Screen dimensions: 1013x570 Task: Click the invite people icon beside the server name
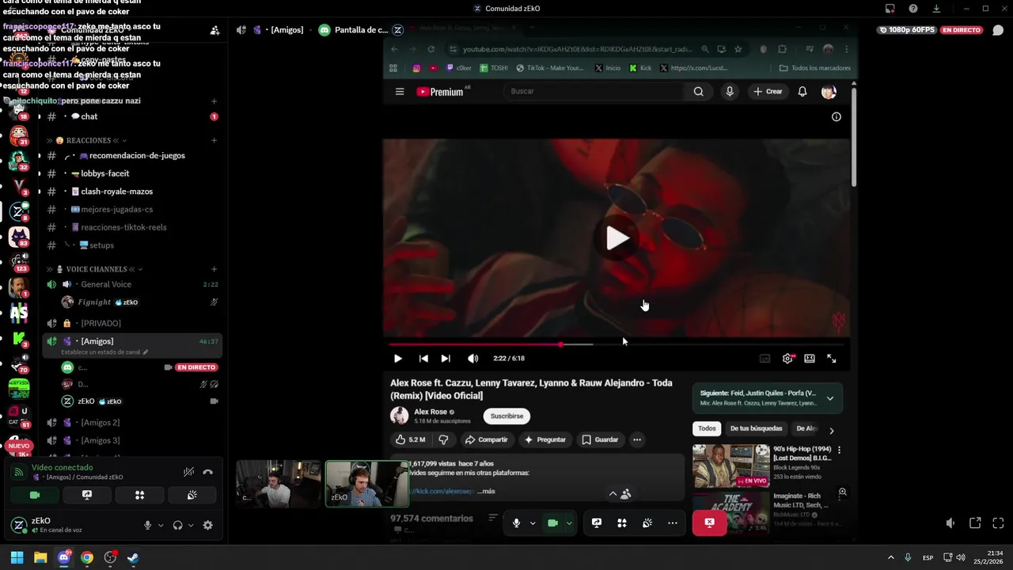point(214,30)
